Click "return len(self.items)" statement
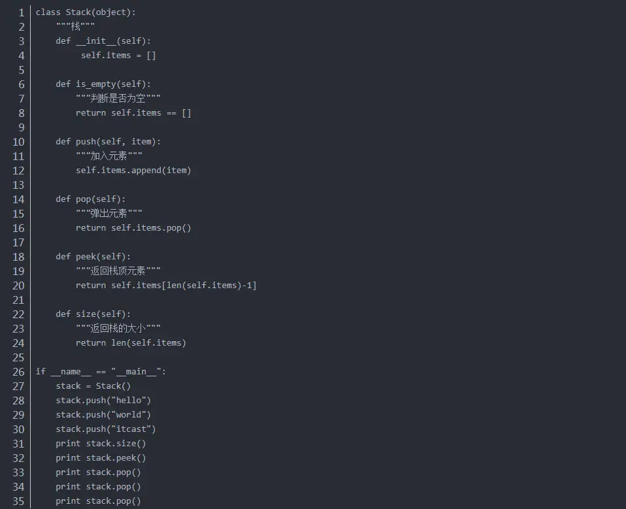The width and height of the screenshot is (626, 509). click(131, 343)
